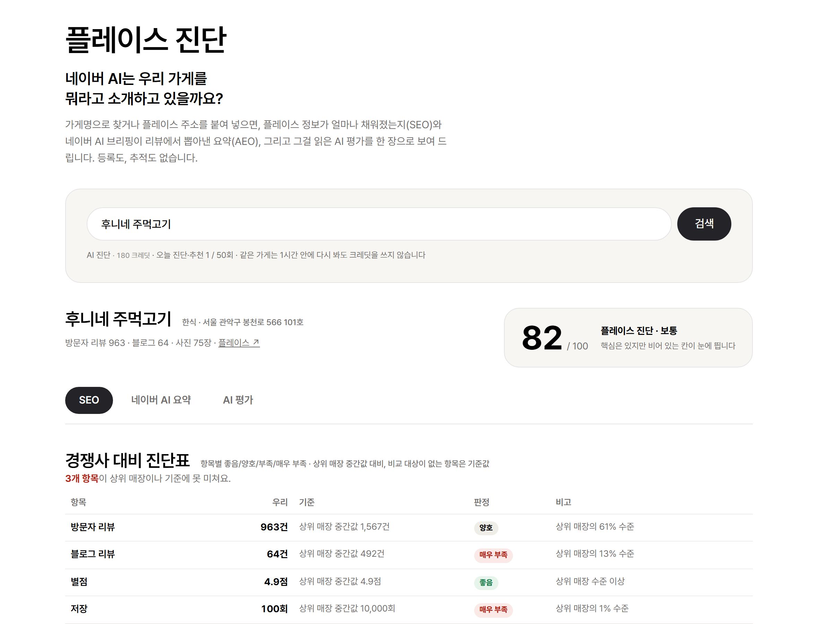The height and width of the screenshot is (624, 818).
Task: Click 상위 매장 수준 이상 note
Action: [x=590, y=581]
